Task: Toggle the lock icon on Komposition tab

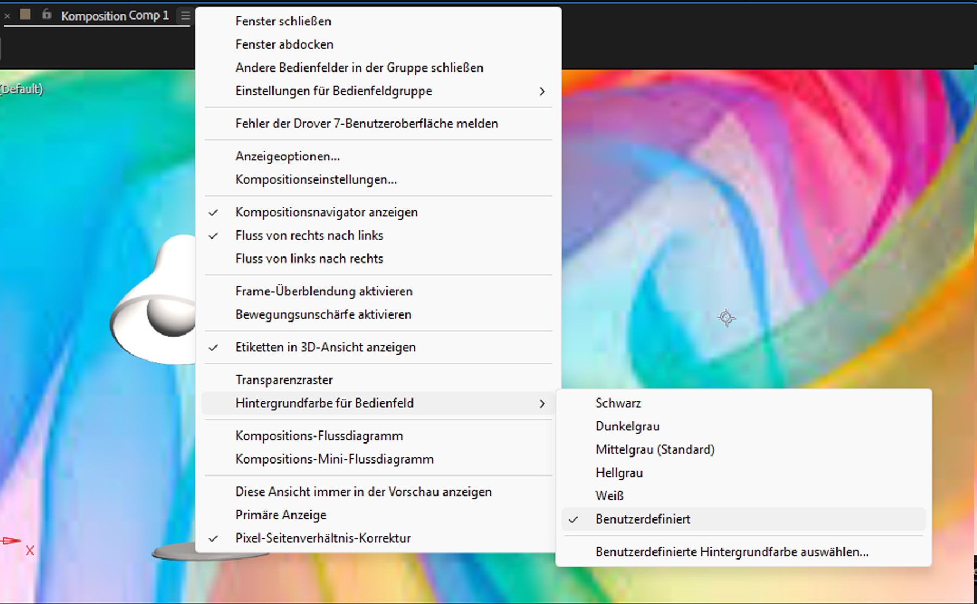Action: coord(47,15)
